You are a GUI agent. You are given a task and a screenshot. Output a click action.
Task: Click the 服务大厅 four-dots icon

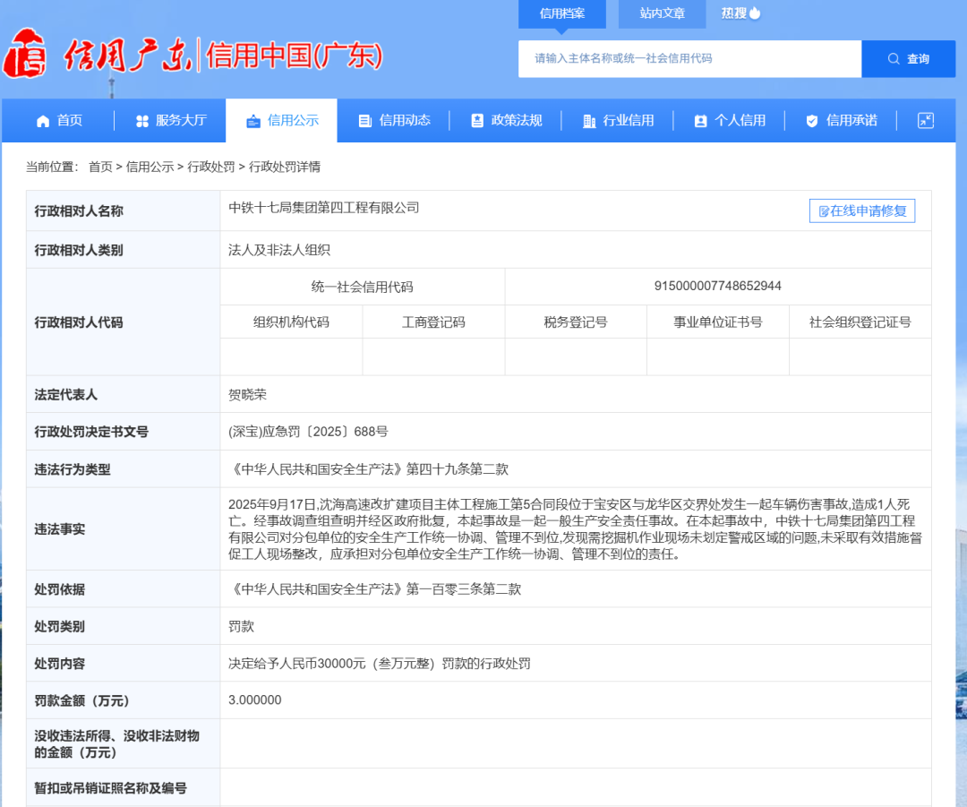pos(142,121)
